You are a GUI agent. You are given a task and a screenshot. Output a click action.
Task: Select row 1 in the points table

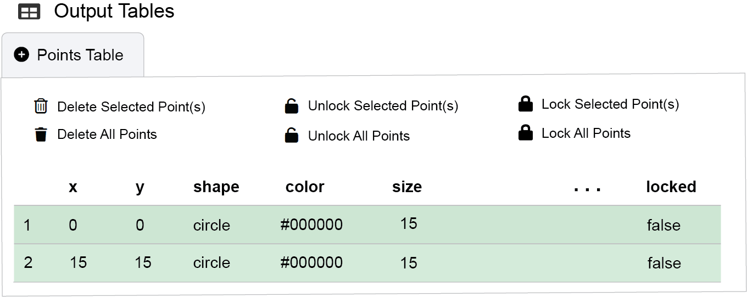pos(27,225)
